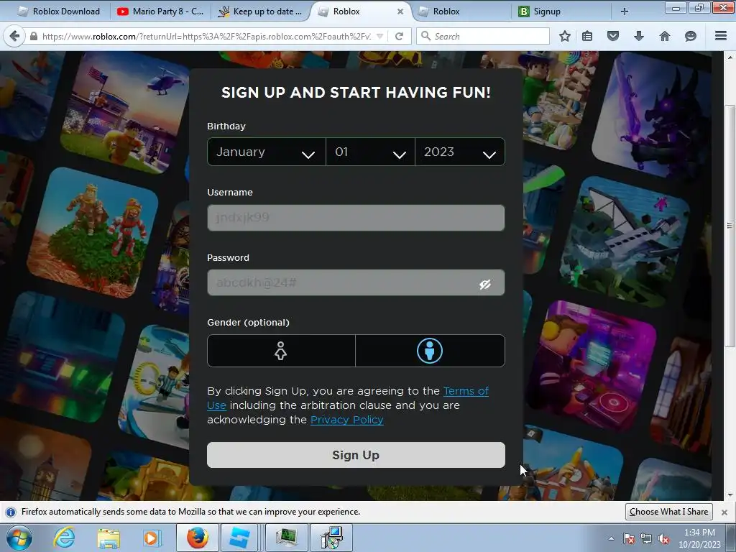The width and height of the screenshot is (736, 552).
Task: Open the media player taskbar icon
Action: pos(152,538)
